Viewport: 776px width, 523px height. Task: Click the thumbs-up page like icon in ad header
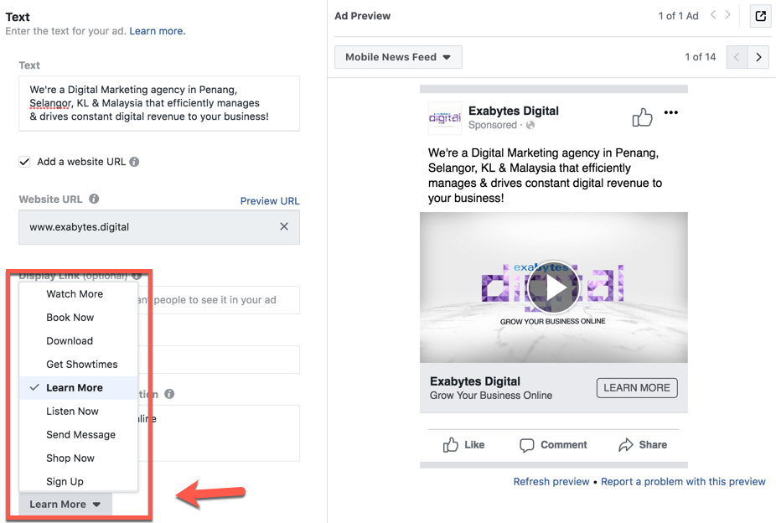point(643,117)
